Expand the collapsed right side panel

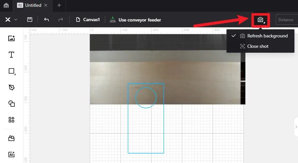(x=296, y=127)
